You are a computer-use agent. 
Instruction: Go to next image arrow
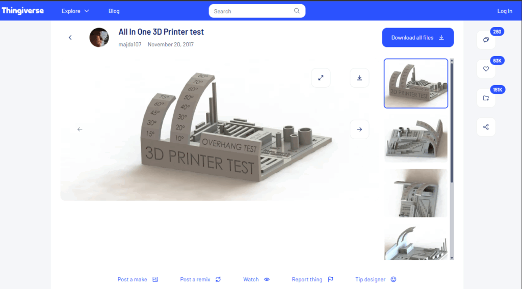pyautogui.click(x=359, y=129)
